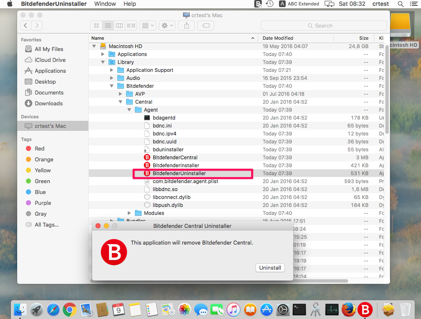The image size is (421, 319).
Task: Expand the Applications folder in list
Action: point(103,54)
